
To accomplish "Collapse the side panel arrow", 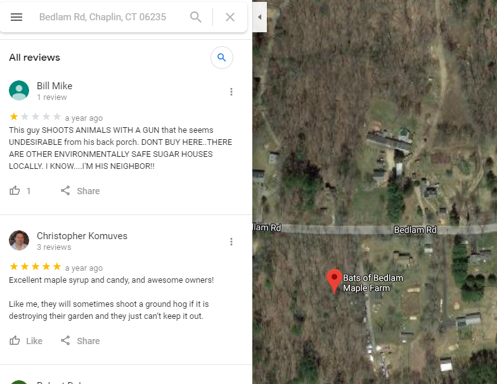I will coord(260,17).
